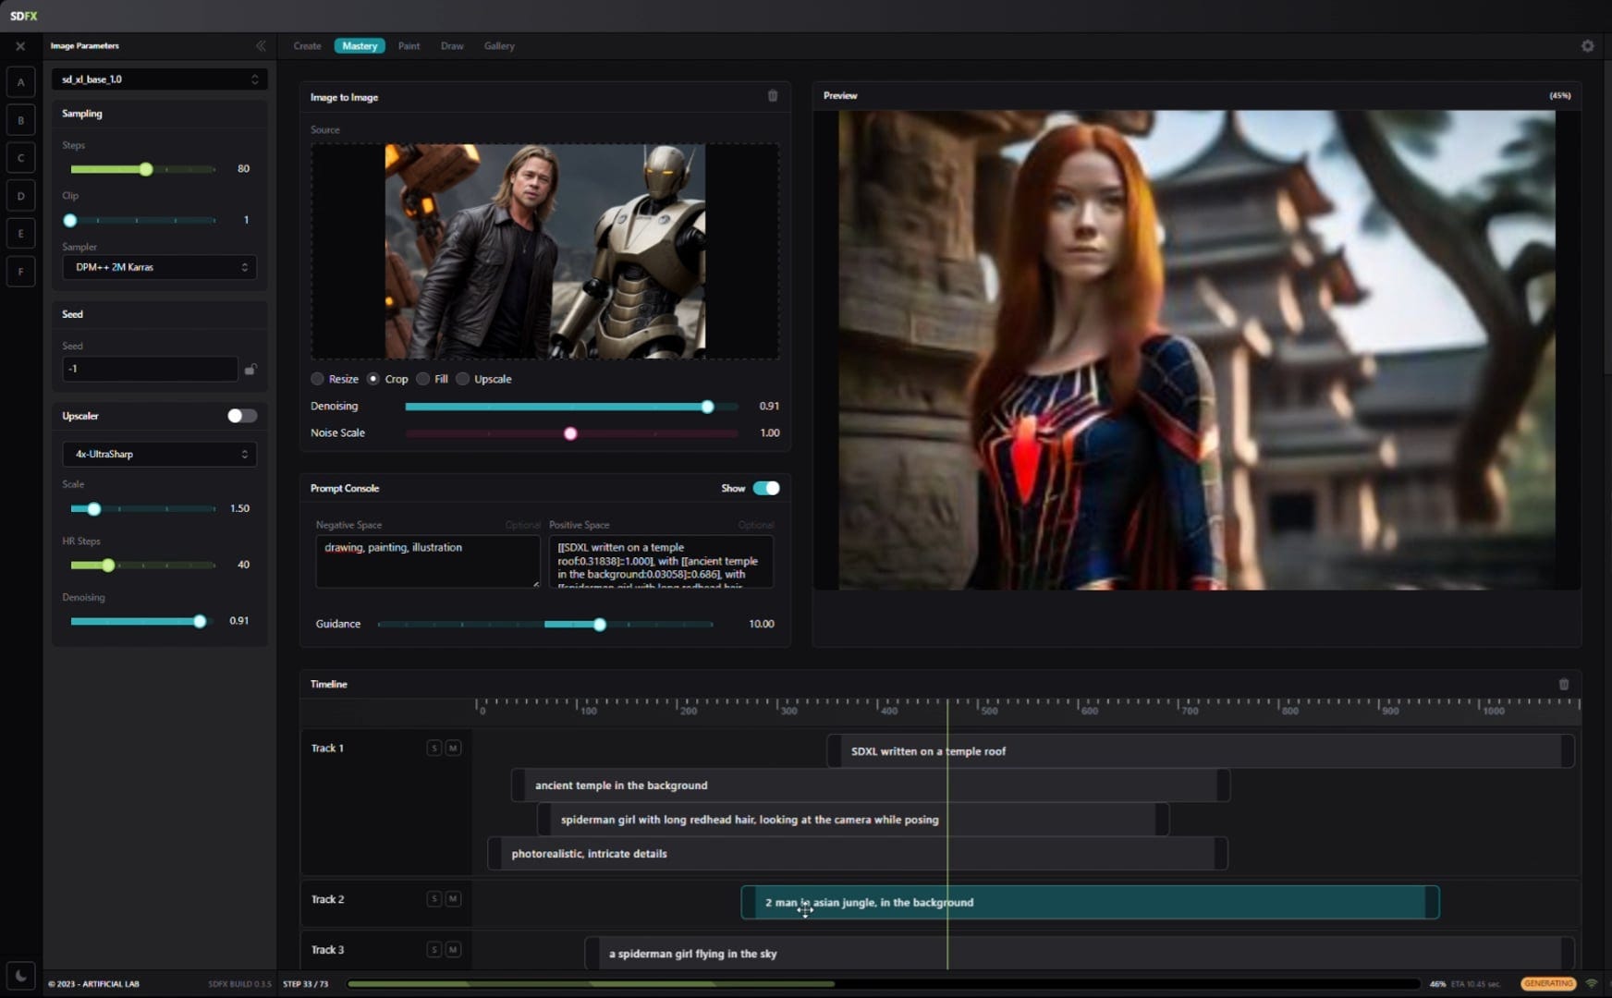Click the Clip slider handle
Screen dimensions: 1612x998
(x=70, y=220)
